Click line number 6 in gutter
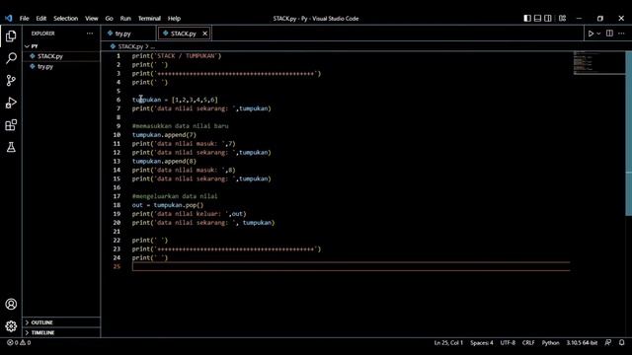This screenshot has width=632, height=355. pyautogui.click(x=118, y=100)
